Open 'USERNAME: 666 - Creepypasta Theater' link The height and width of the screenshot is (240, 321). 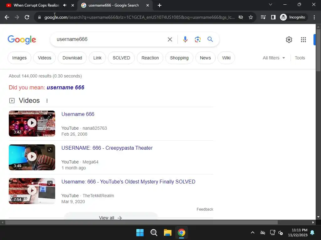tap(107, 148)
